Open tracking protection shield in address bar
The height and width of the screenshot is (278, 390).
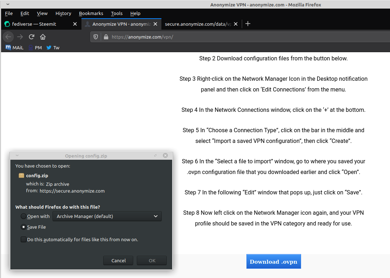pos(96,37)
